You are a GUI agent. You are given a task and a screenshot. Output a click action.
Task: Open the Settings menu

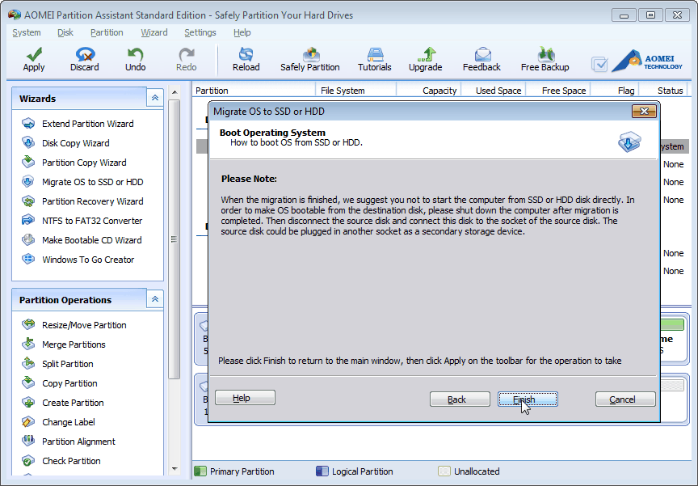point(200,32)
